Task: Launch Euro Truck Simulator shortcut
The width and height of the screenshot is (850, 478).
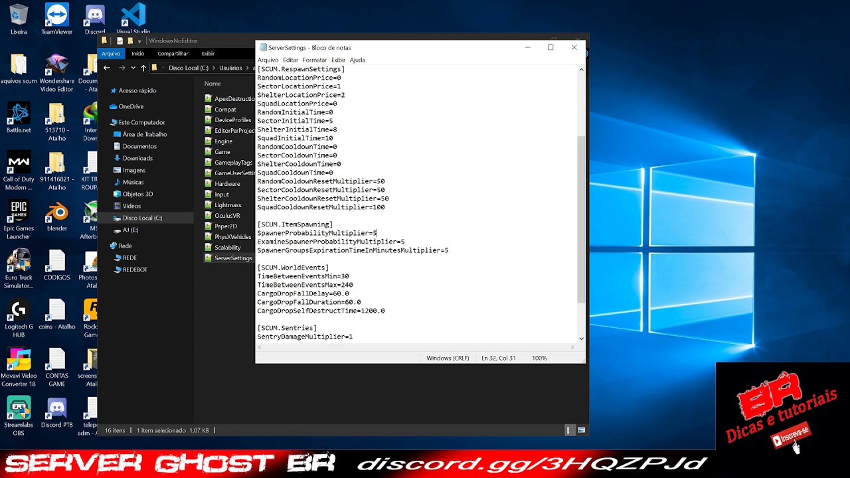Action: (x=19, y=269)
